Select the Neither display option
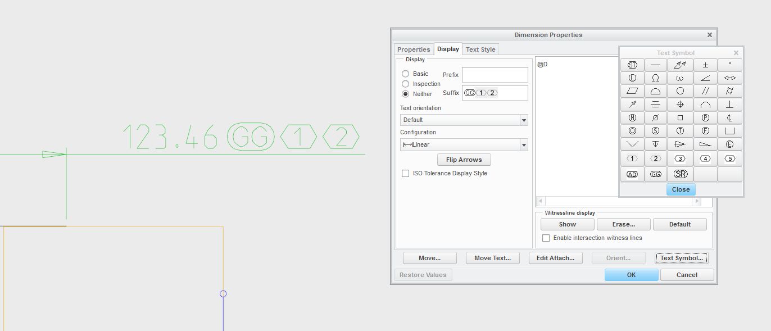The image size is (771, 331). coord(405,94)
